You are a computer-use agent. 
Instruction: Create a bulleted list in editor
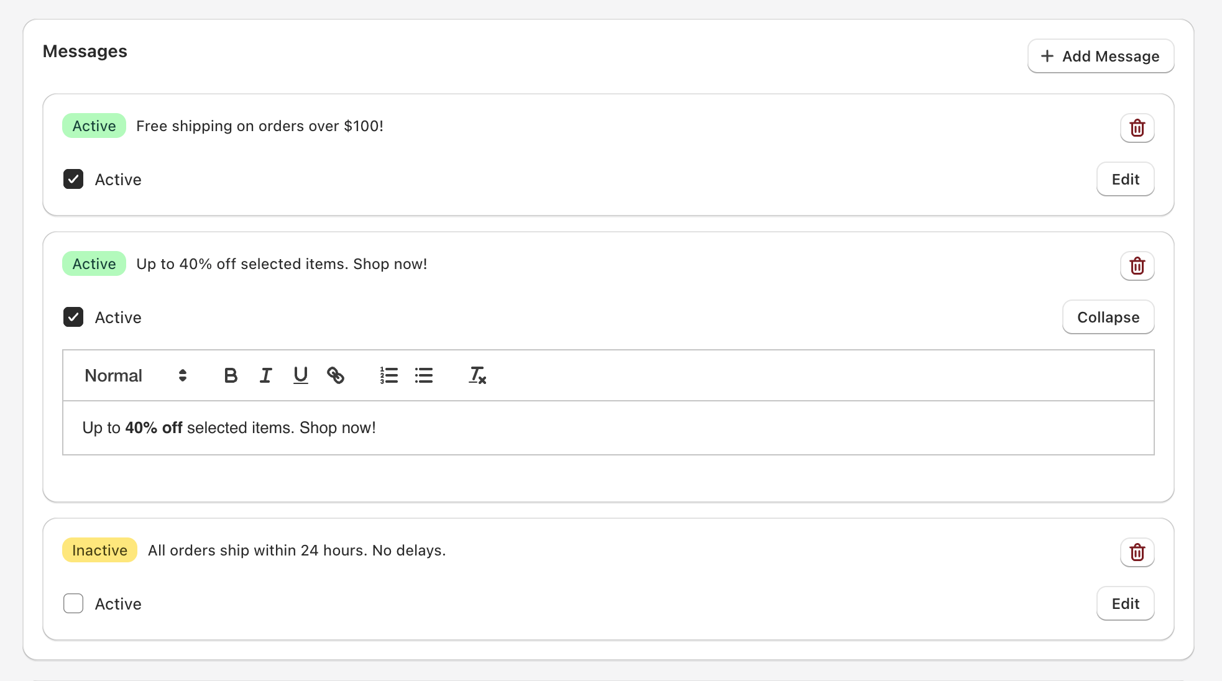point(424,375)
